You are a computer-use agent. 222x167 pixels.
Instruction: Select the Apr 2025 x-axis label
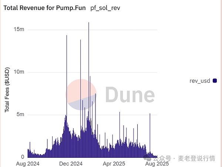pos(114,163)
